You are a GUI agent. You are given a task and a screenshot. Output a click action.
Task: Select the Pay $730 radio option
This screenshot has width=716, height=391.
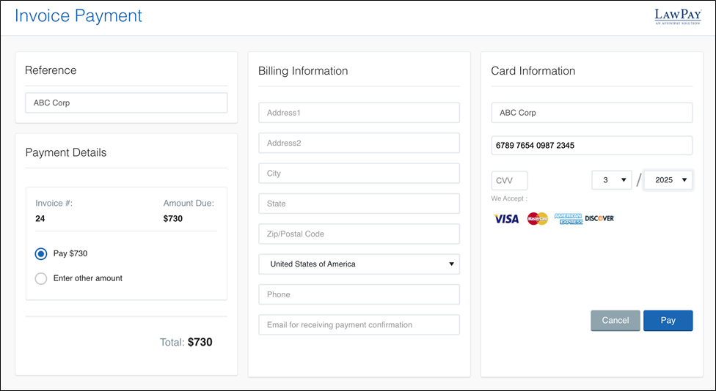[x=41, y=254]
